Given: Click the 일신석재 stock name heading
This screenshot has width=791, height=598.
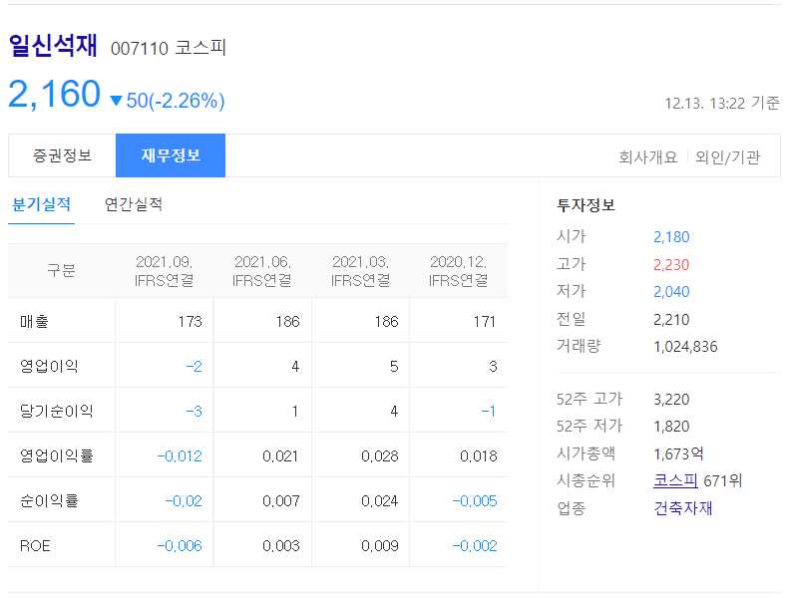Looking at the screenshot, I should [x=53, y=46].
